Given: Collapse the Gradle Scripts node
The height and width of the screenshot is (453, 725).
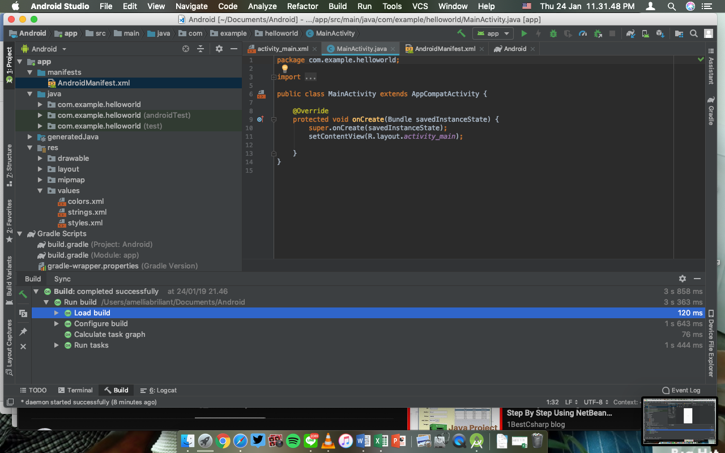Looking at the screenshot, I should tap(20, 234).
